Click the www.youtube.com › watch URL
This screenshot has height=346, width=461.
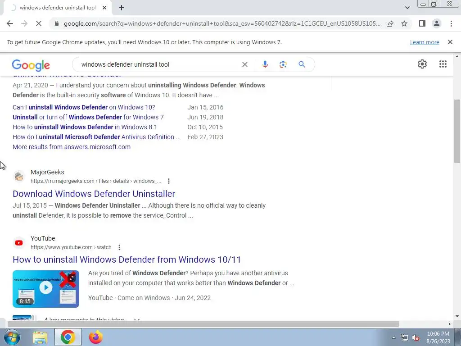pos(71,247)
